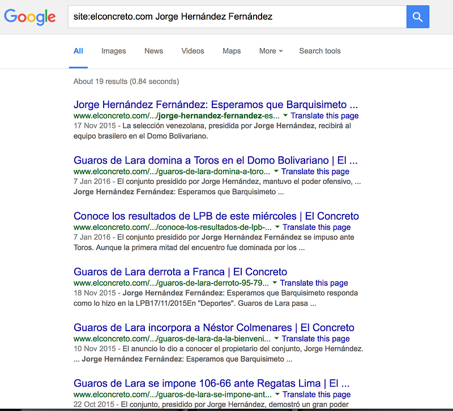The image size is (453, 411).
Task: Expand URL arrow for guaros-de-lara-derroto-95-79 result
Action: (x=275, y=282)
